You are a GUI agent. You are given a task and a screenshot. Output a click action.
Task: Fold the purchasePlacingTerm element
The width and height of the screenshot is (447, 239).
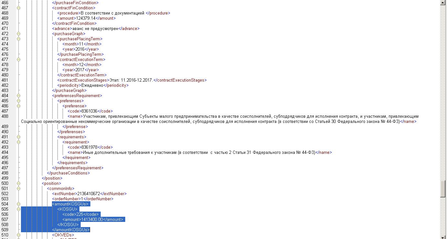[x=18, y=39]
